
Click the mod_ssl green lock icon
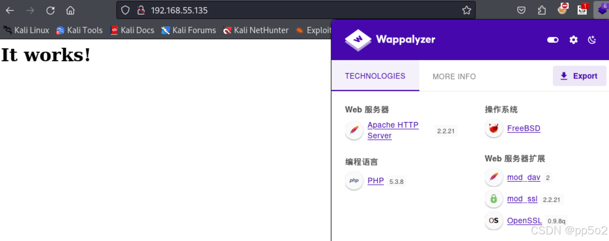[494, 199]
